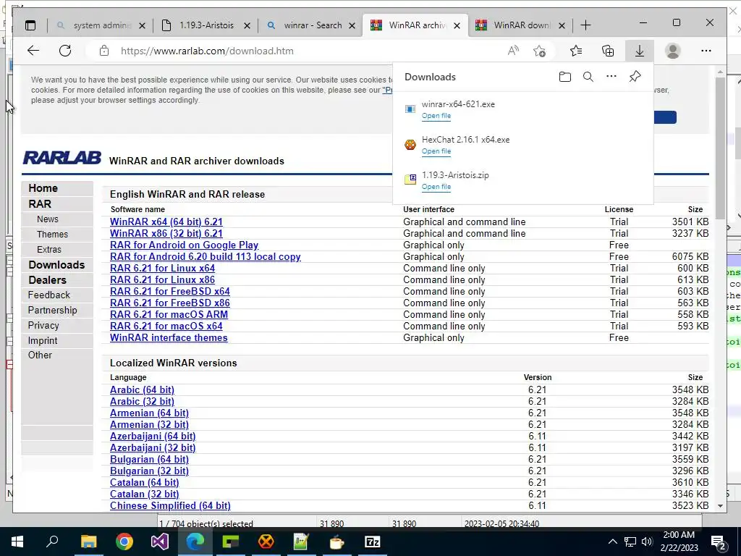The width and height of the screenshot is (741, 556).
Task: Click the page vertical scrollbar thumb
Action: [x=720, y=148]
